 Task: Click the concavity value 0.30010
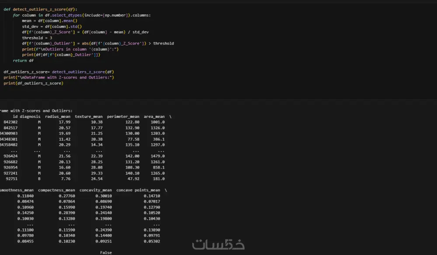click(x=104, y=196)
